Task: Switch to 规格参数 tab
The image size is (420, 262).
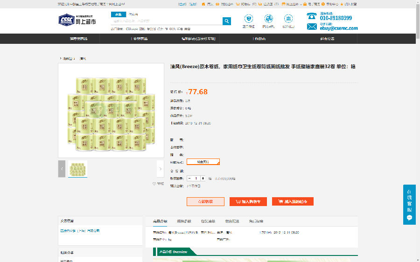Action: (184, 221)
